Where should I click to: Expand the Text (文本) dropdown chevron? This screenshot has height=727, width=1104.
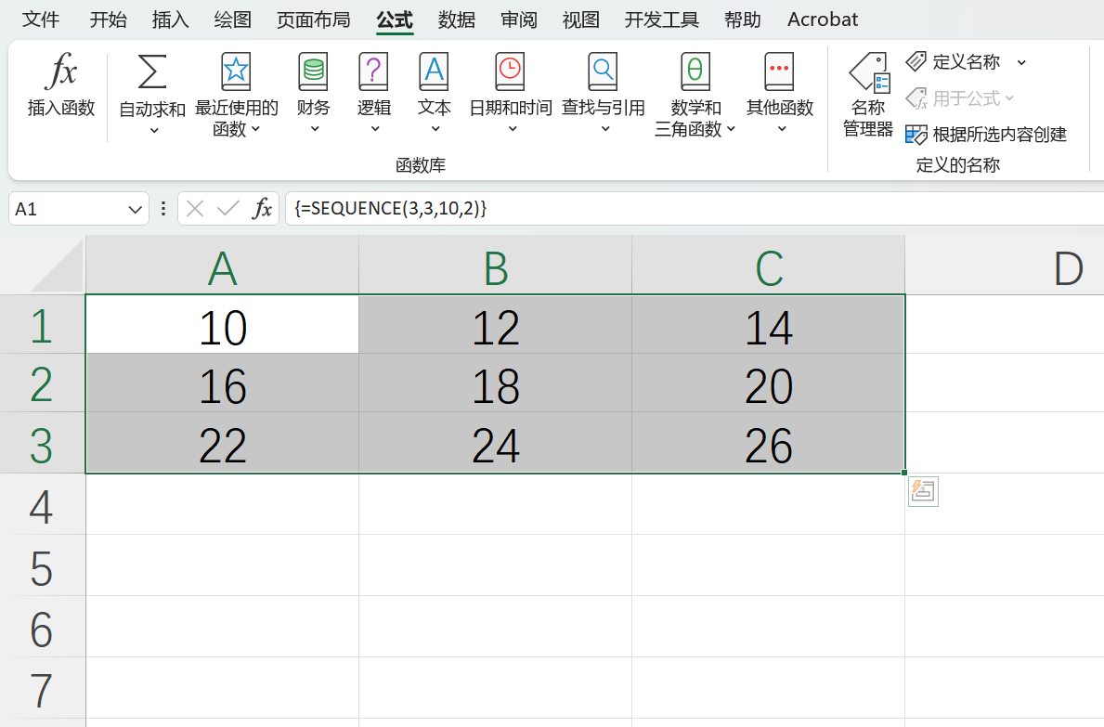[435, 129]
